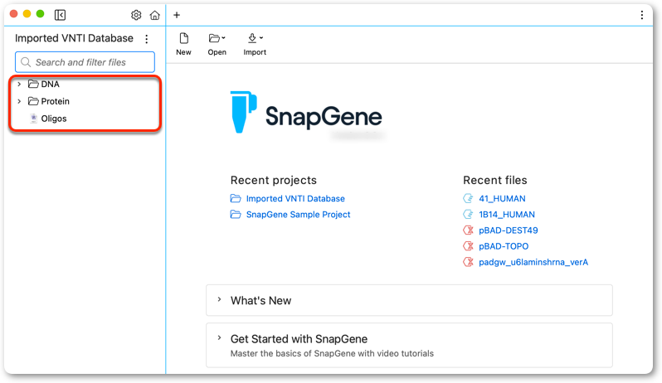Open Imported VNTI Database options menu
Image resolution: width=662 pixels, height=383 pixels.
pos(147,39)
